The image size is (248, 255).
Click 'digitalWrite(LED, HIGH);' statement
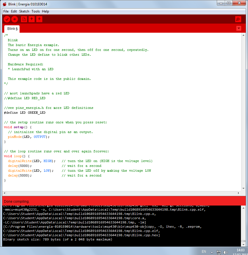(x=32, y=161)
